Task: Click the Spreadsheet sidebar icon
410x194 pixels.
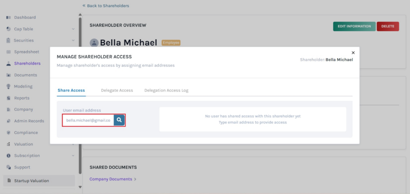Action: 8,52
